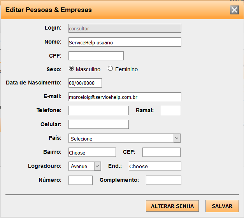Viewport: 244px width, 218px height.
Task: Focus the CEP input field
Action: pos(161,152)
